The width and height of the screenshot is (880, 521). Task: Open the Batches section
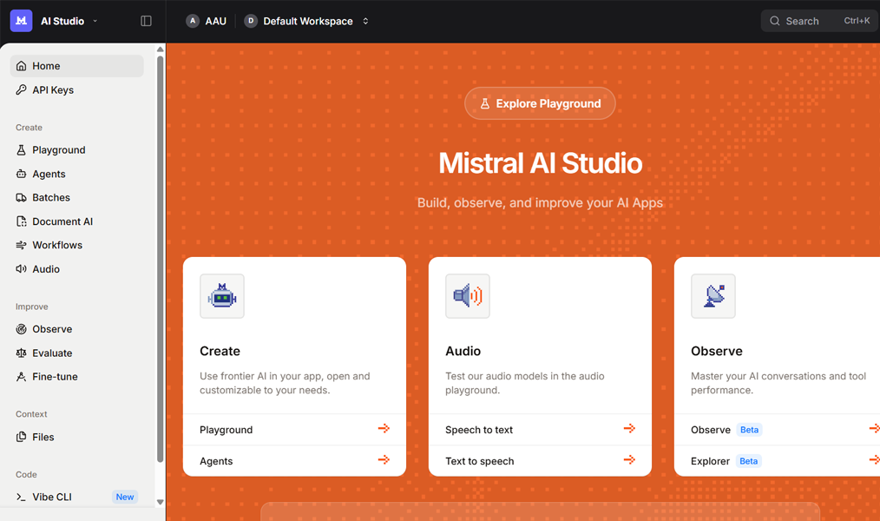click(x=54, y=197)
